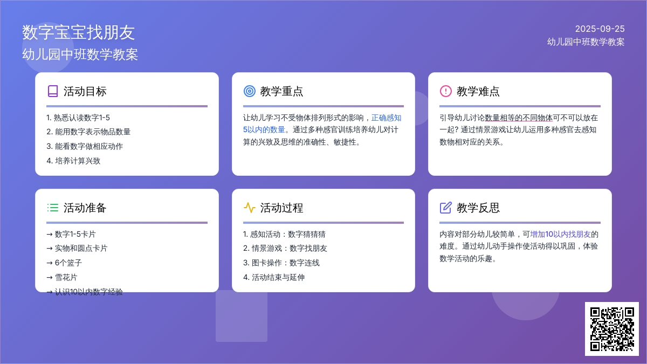Click the 教学反思 card heading
Screen dimensions: 647x364
(x=478, y=208)
